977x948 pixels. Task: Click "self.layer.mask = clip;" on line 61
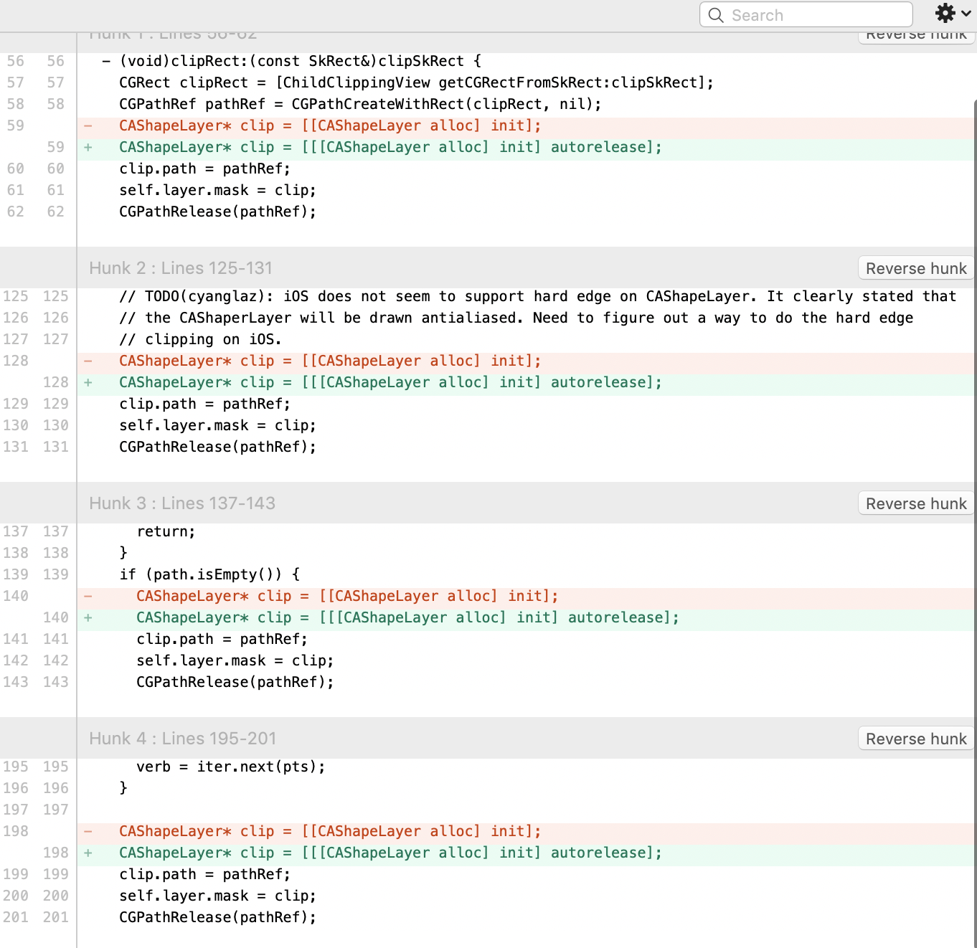[217, 190]
